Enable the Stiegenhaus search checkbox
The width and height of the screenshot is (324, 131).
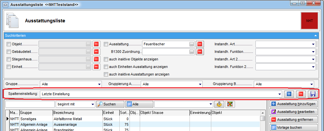tap(9, 59)
